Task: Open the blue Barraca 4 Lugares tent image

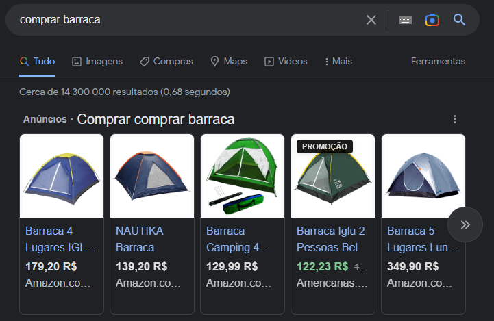Action: pyautogui.click(x=62, y=176)
